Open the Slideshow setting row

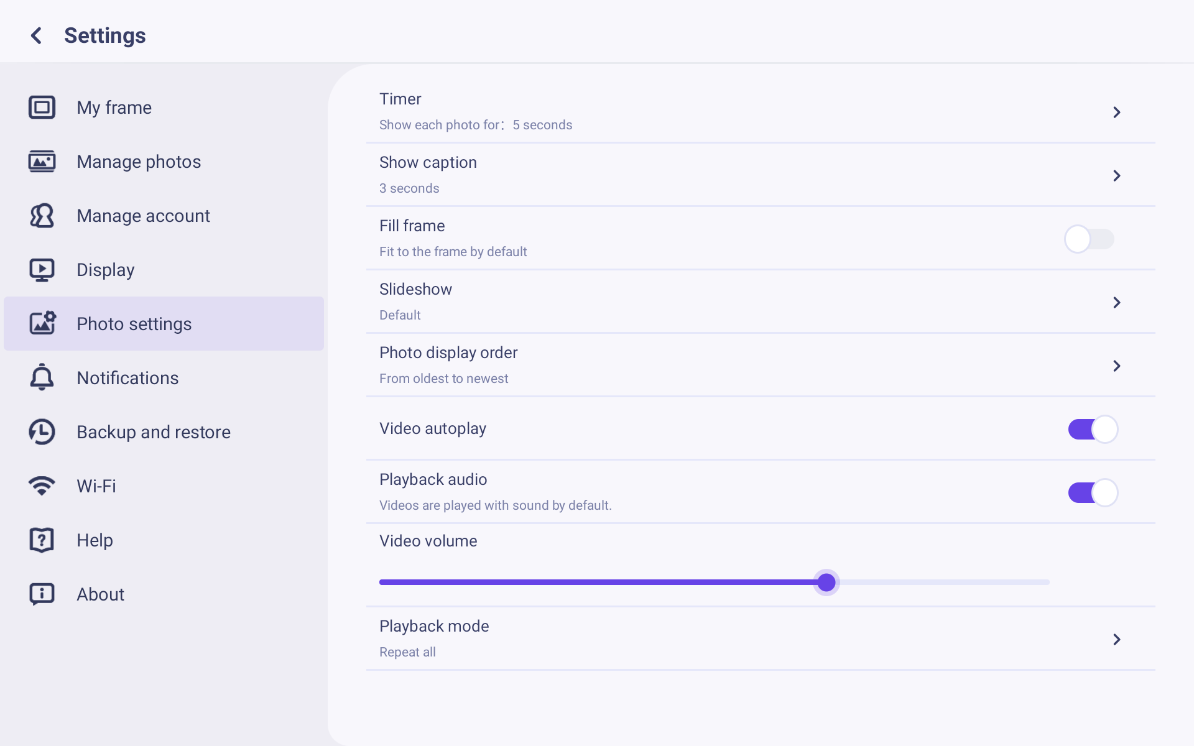(761, 302)
